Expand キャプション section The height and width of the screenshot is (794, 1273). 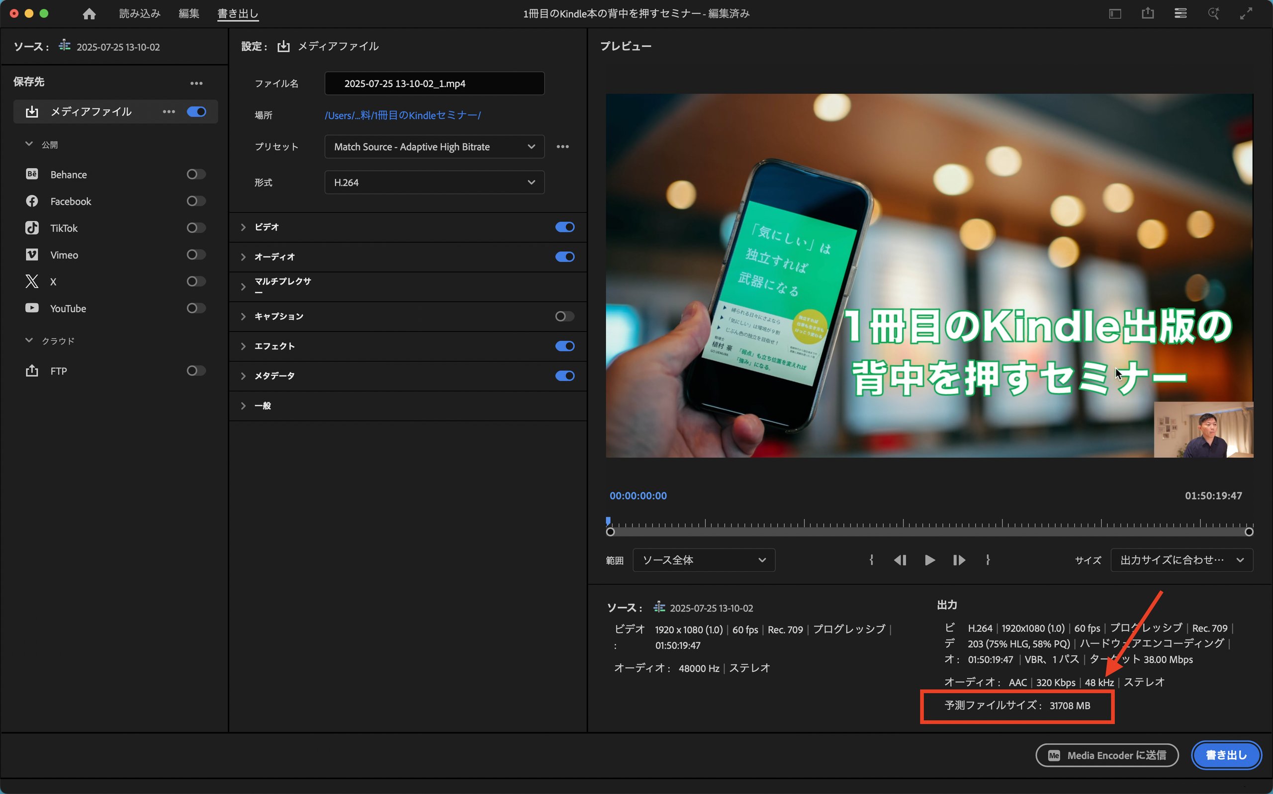point(243,316)
